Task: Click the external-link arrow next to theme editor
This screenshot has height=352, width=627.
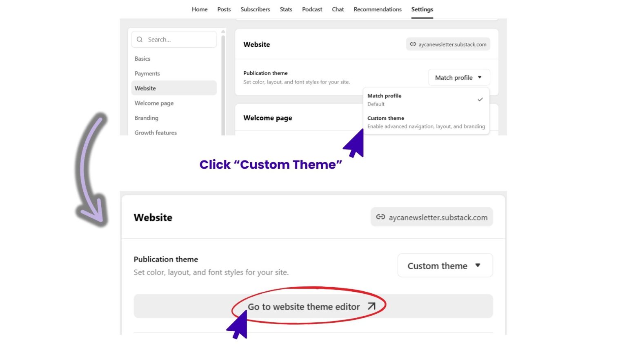Action: tap(371, 306)
